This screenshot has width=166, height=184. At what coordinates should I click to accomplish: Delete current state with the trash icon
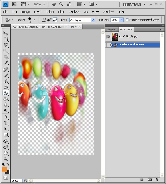(x=157, y=179)
